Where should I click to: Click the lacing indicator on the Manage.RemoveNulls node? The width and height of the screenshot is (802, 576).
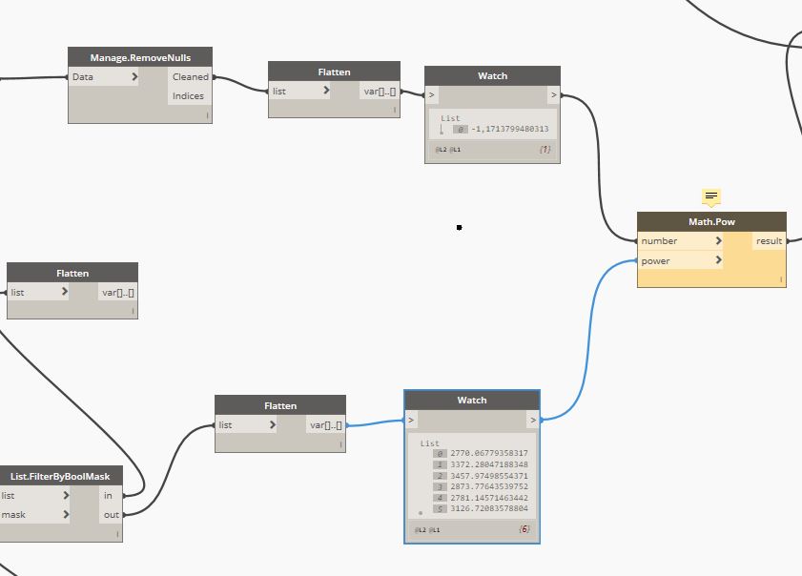click(x=207, y=115)
